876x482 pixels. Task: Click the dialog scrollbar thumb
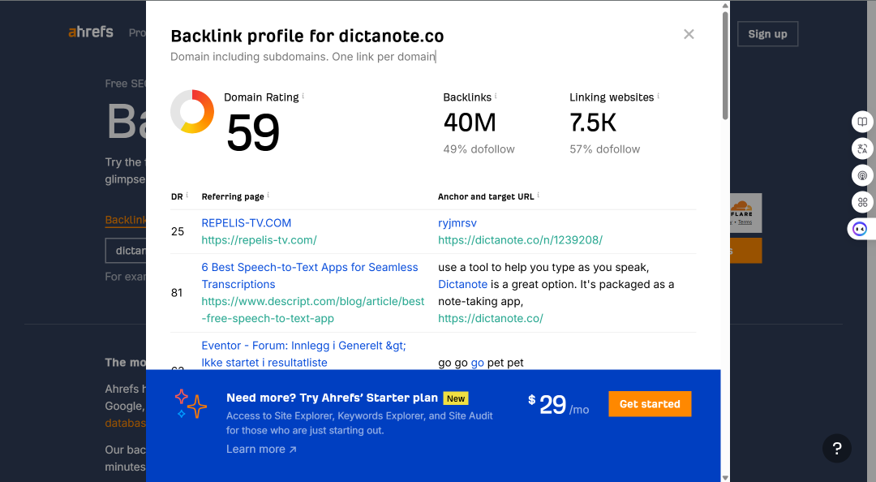725,66
